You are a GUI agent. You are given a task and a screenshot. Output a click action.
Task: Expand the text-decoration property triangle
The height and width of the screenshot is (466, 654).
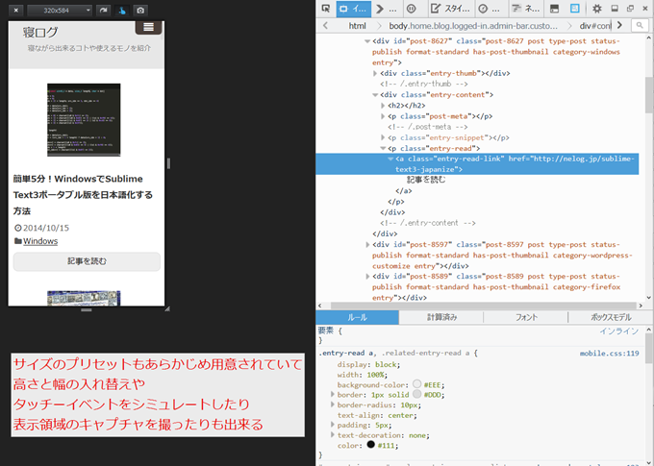333,434
